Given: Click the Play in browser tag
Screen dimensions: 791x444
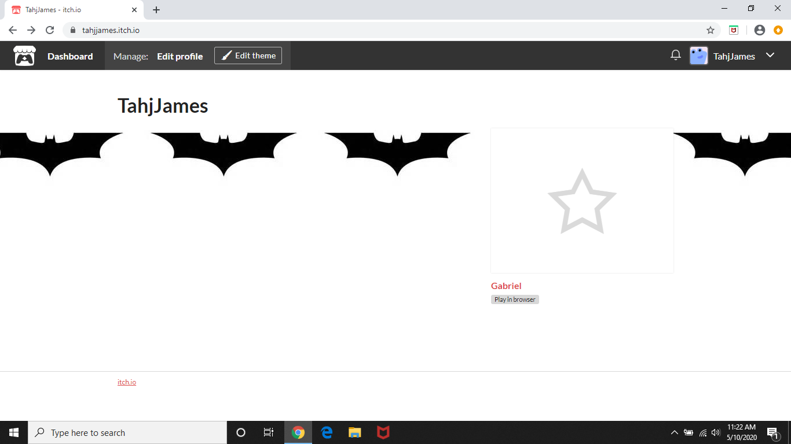Looking at the screenshot, I should click(x=515, y=299).
